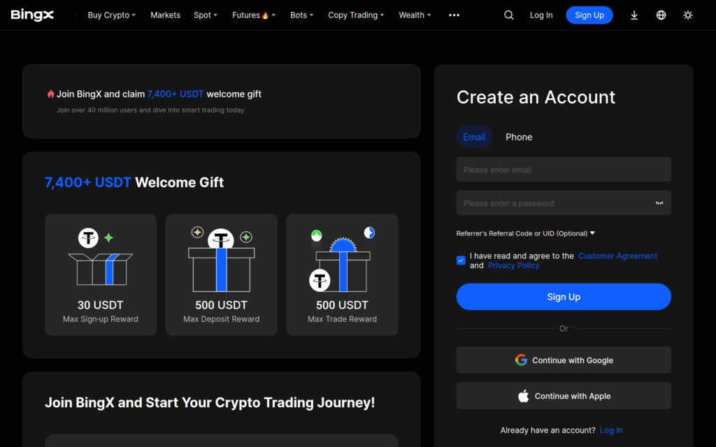This screenshot has width=716, height=447.
Task: Click the 7,400+ USDT Welcome Gift heading
Action: [x=134, y=182]
